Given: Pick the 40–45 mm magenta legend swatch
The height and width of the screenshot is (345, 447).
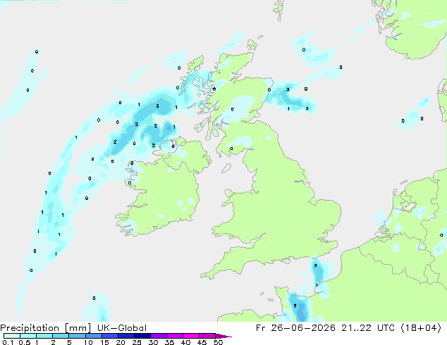Looking at the screenshot, I should coord(191,336).
